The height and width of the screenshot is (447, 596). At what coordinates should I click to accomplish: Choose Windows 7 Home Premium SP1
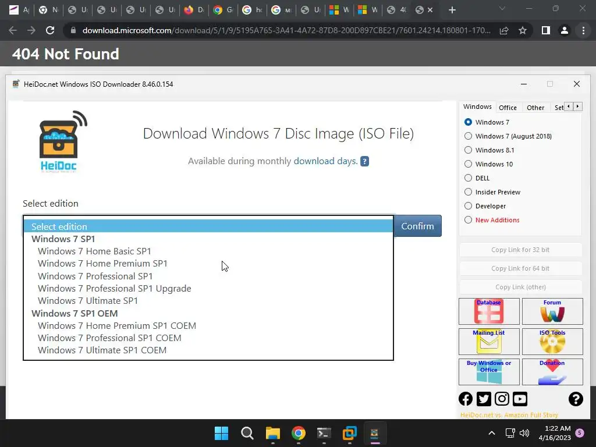208,264
